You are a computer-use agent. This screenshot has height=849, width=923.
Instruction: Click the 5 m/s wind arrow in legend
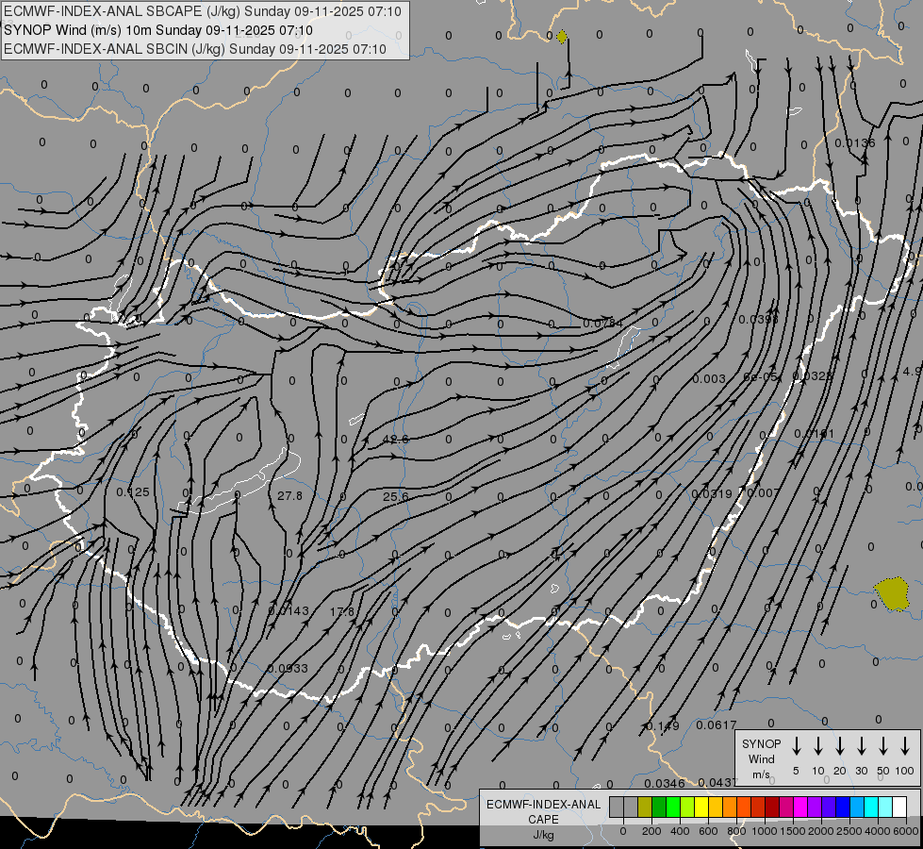[x=797, y=746]
